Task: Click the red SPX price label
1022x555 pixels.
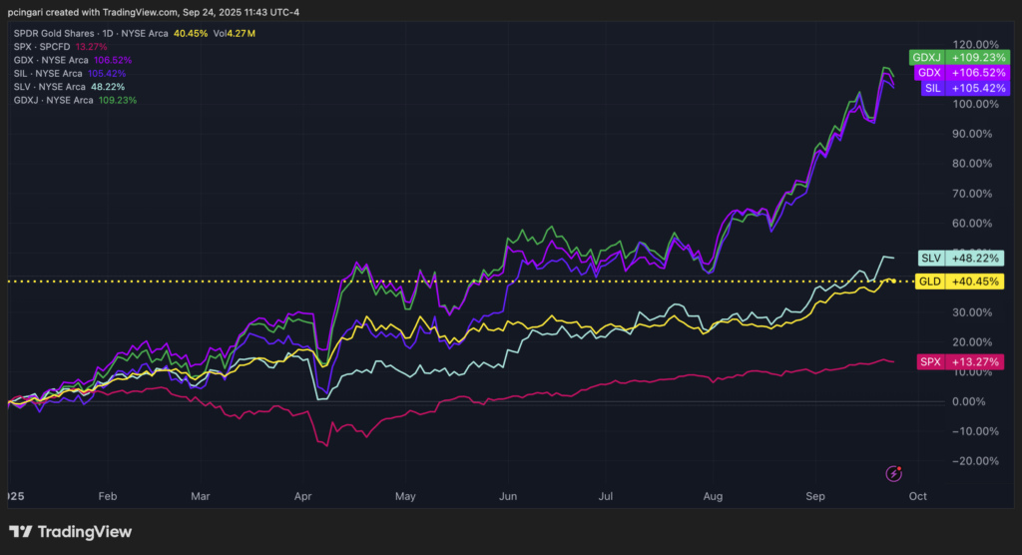Action: (x=955, y=361)
